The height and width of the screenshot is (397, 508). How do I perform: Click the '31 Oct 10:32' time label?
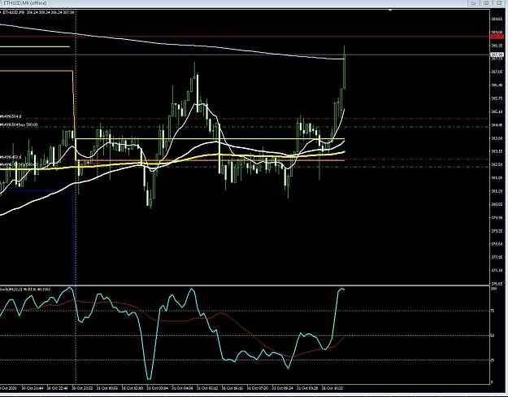332,388
